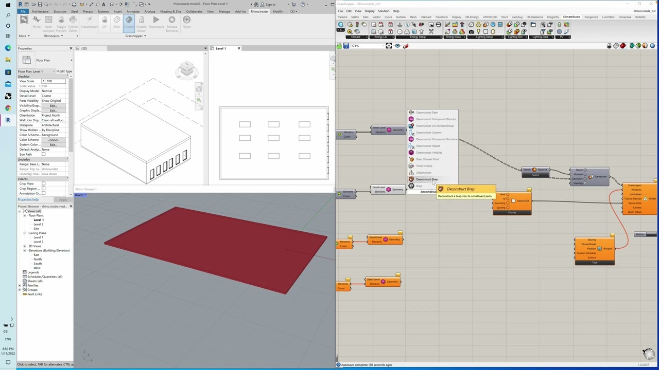Select Level 2 under Floor Plans

pyautogui.click(x=38, y=224)
